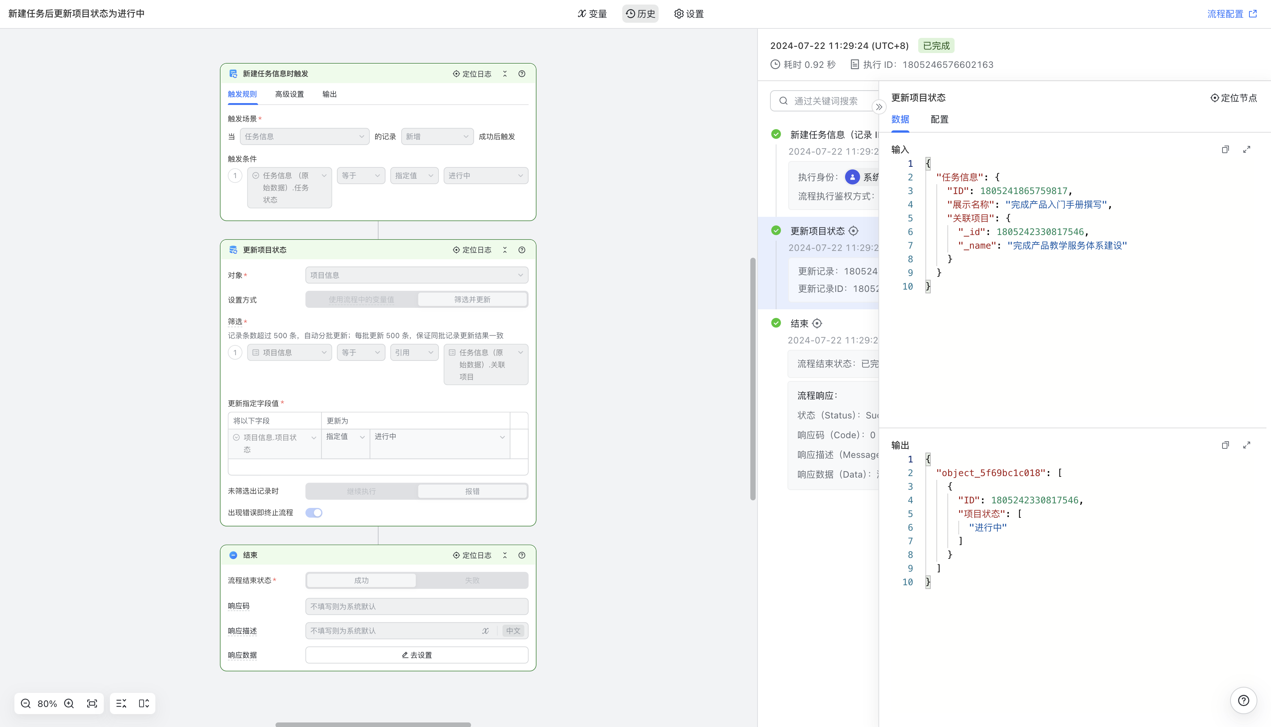Copy the 输入 JSON content
Image resolution: width=1271 pixels, height=727 pixels.
[1225, 149]
